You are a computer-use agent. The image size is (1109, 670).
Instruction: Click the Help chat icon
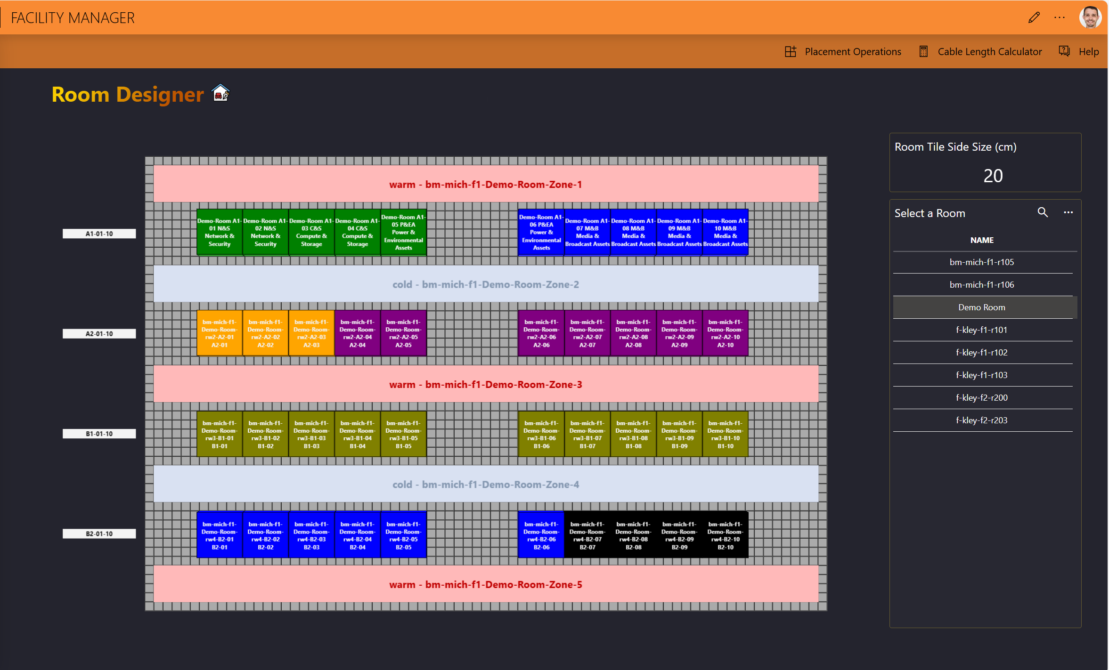point(1064,51)
